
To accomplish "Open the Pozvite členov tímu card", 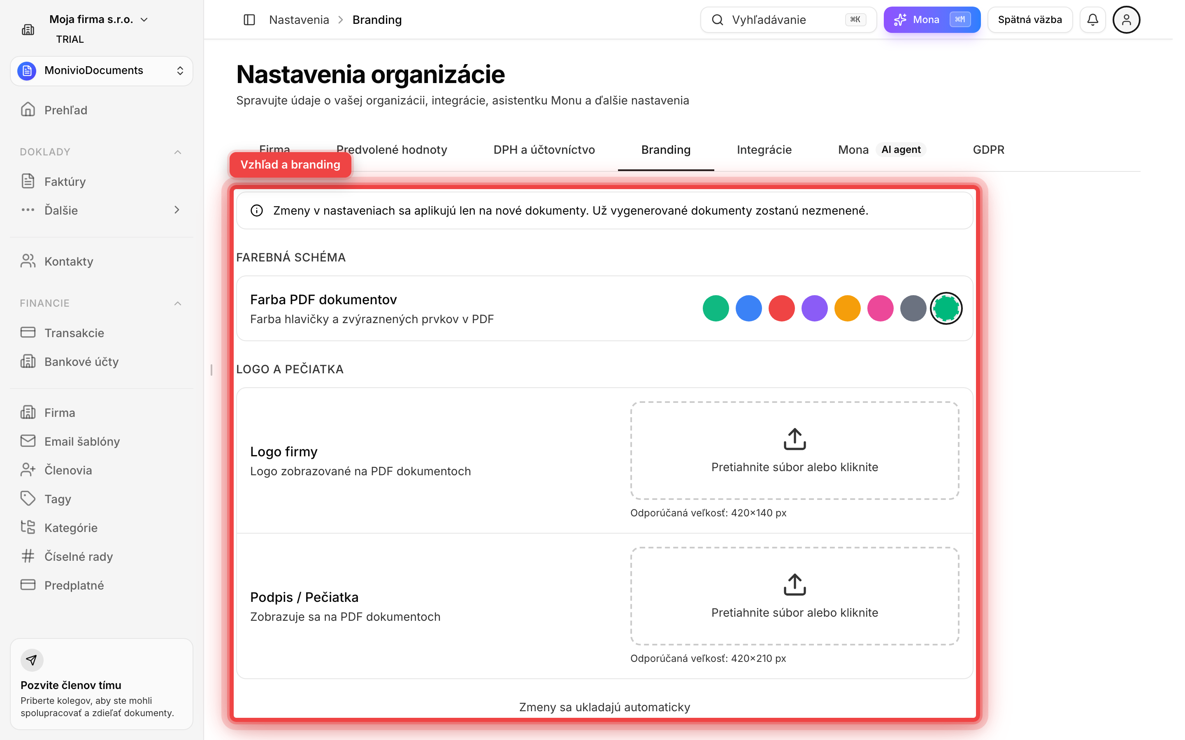I will (101, 684).
